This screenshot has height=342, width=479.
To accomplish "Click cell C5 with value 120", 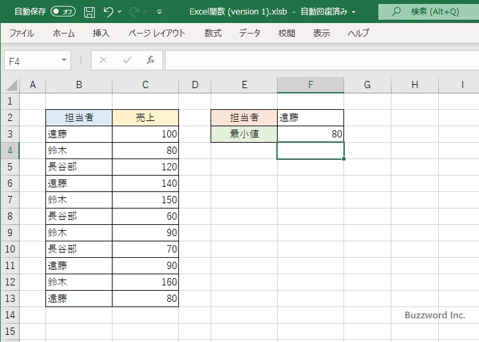I will (145, 167).
